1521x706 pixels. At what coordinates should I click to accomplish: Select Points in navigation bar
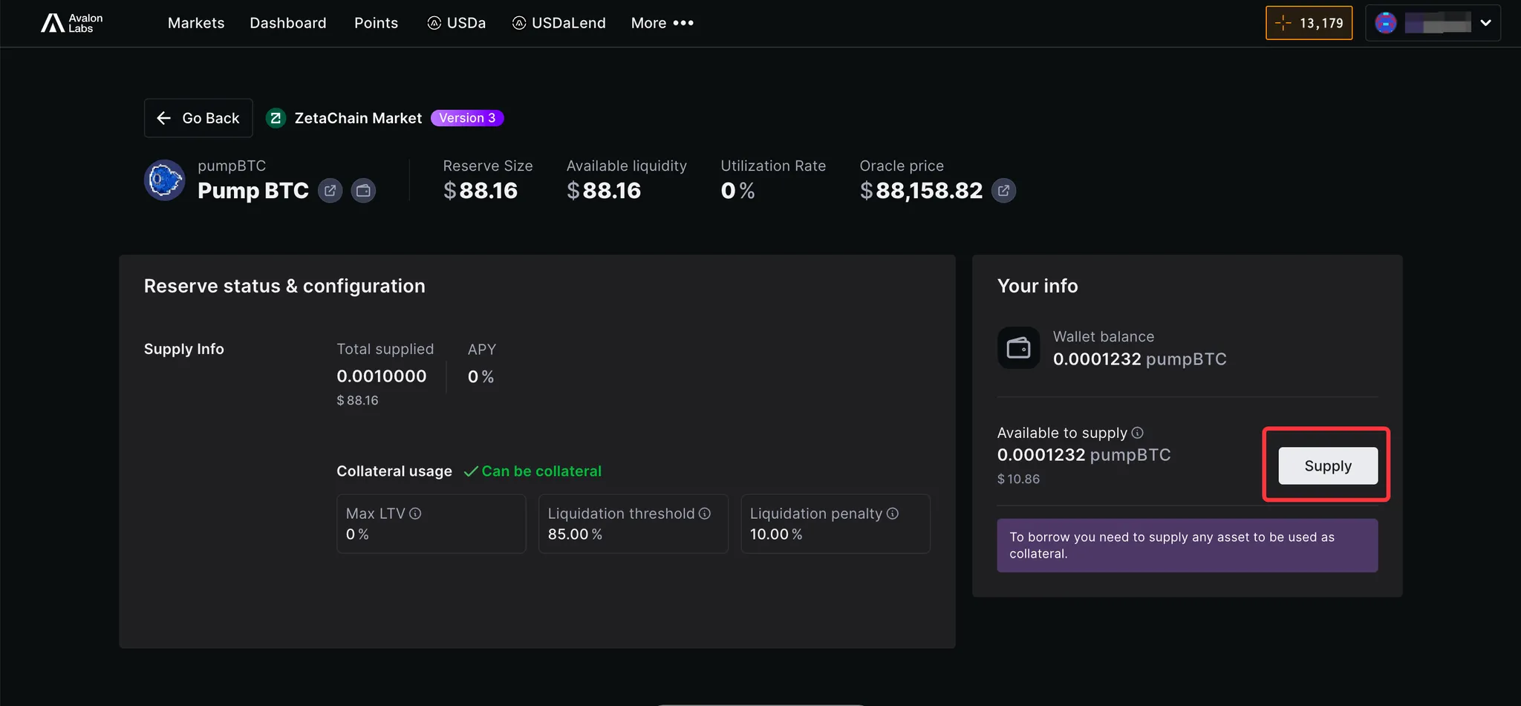coord(376,23)
